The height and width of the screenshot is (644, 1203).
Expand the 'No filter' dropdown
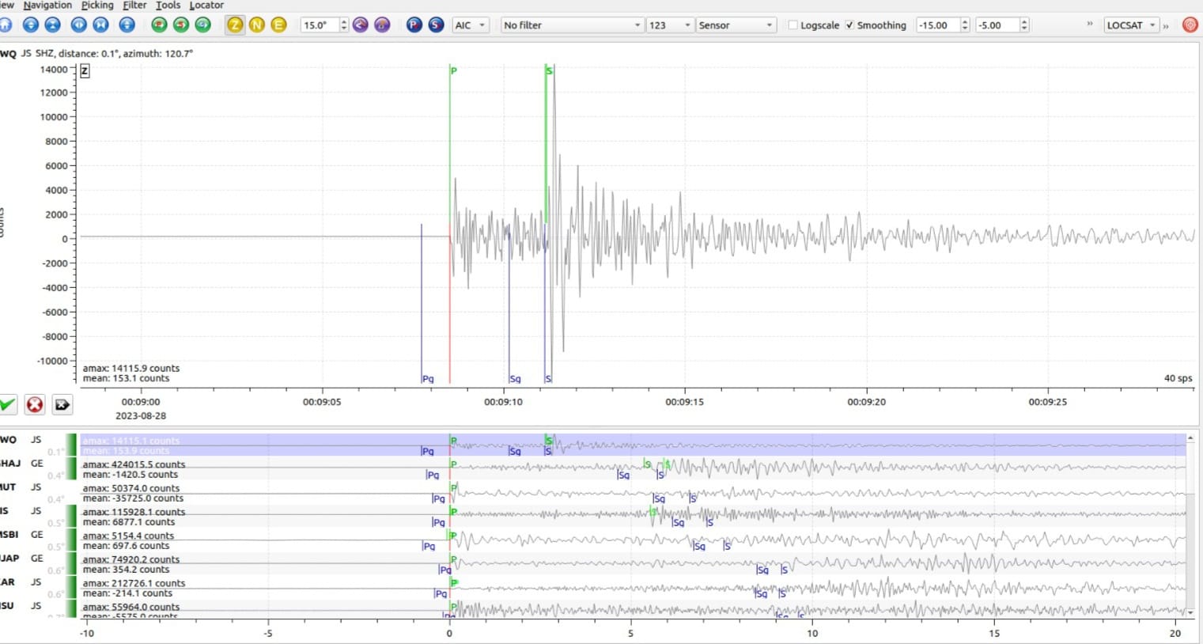(572, 25)
